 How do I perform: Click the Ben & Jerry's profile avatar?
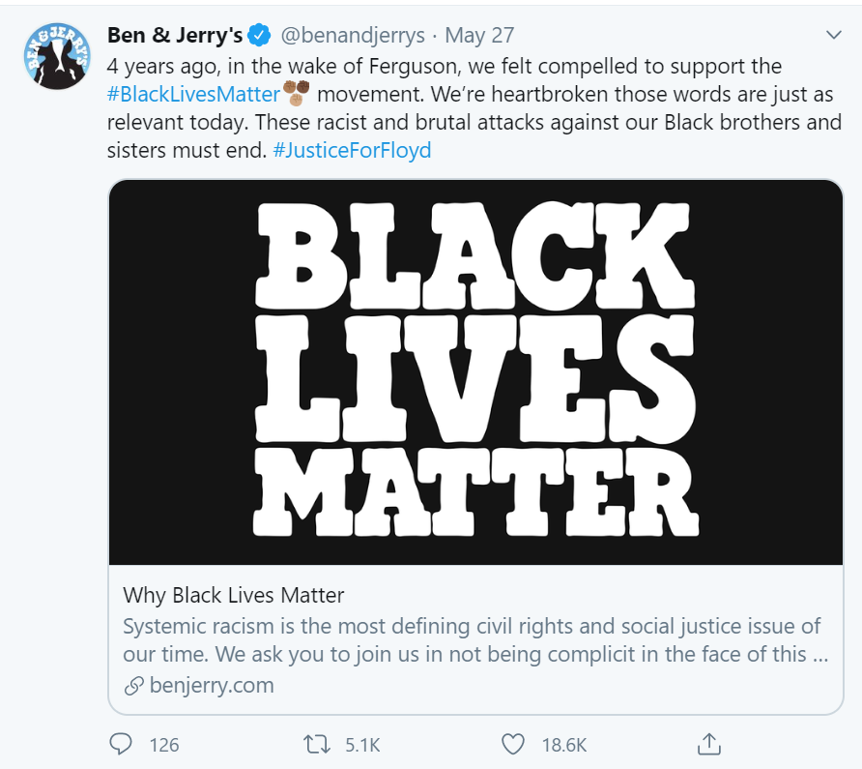coord(56,56)
